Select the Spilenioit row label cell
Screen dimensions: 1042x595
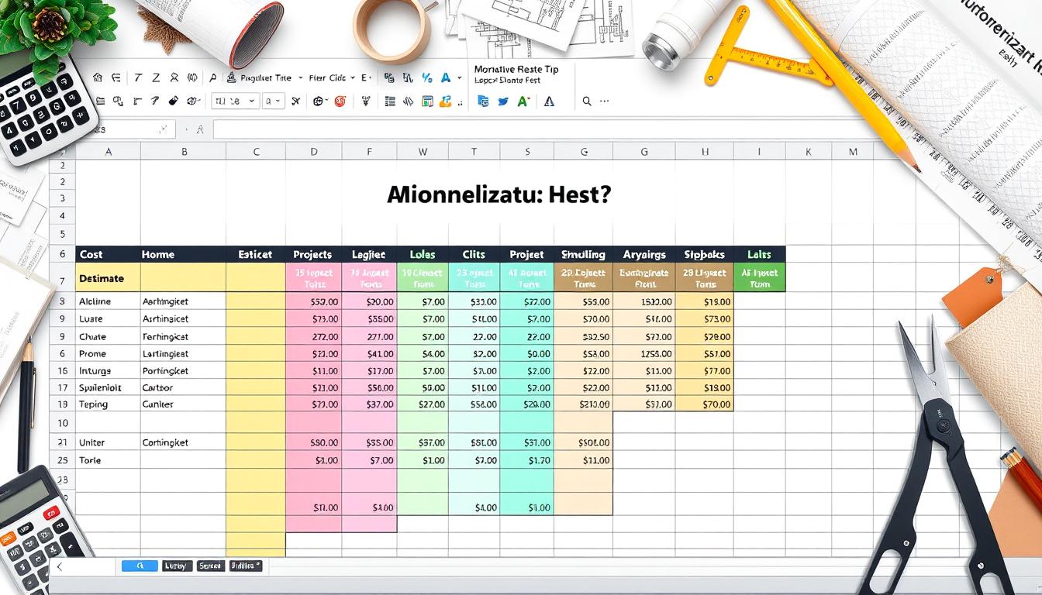point(108,387)
